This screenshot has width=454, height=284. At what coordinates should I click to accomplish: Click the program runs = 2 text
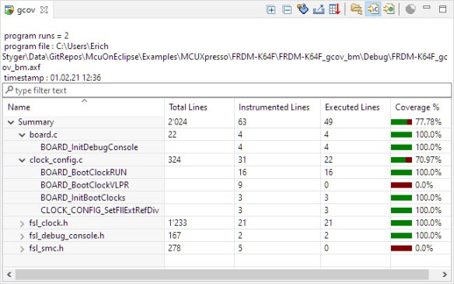tap(37, 36)
